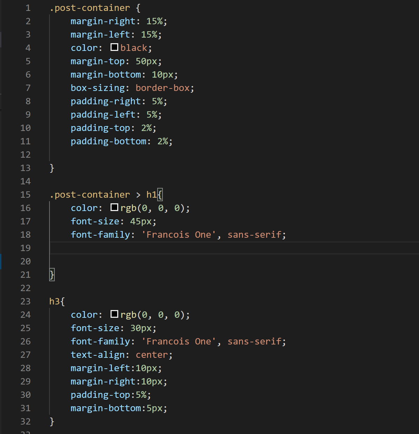Place cursor on empty line 19
This screenshot has height=434, width=419.
(x=234, y=248)
